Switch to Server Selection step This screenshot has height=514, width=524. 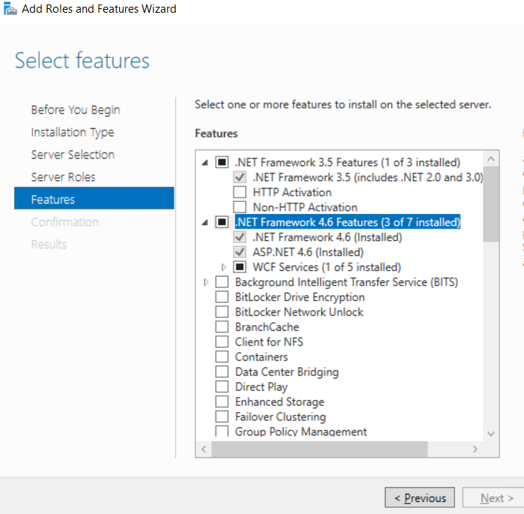[73, 155]
